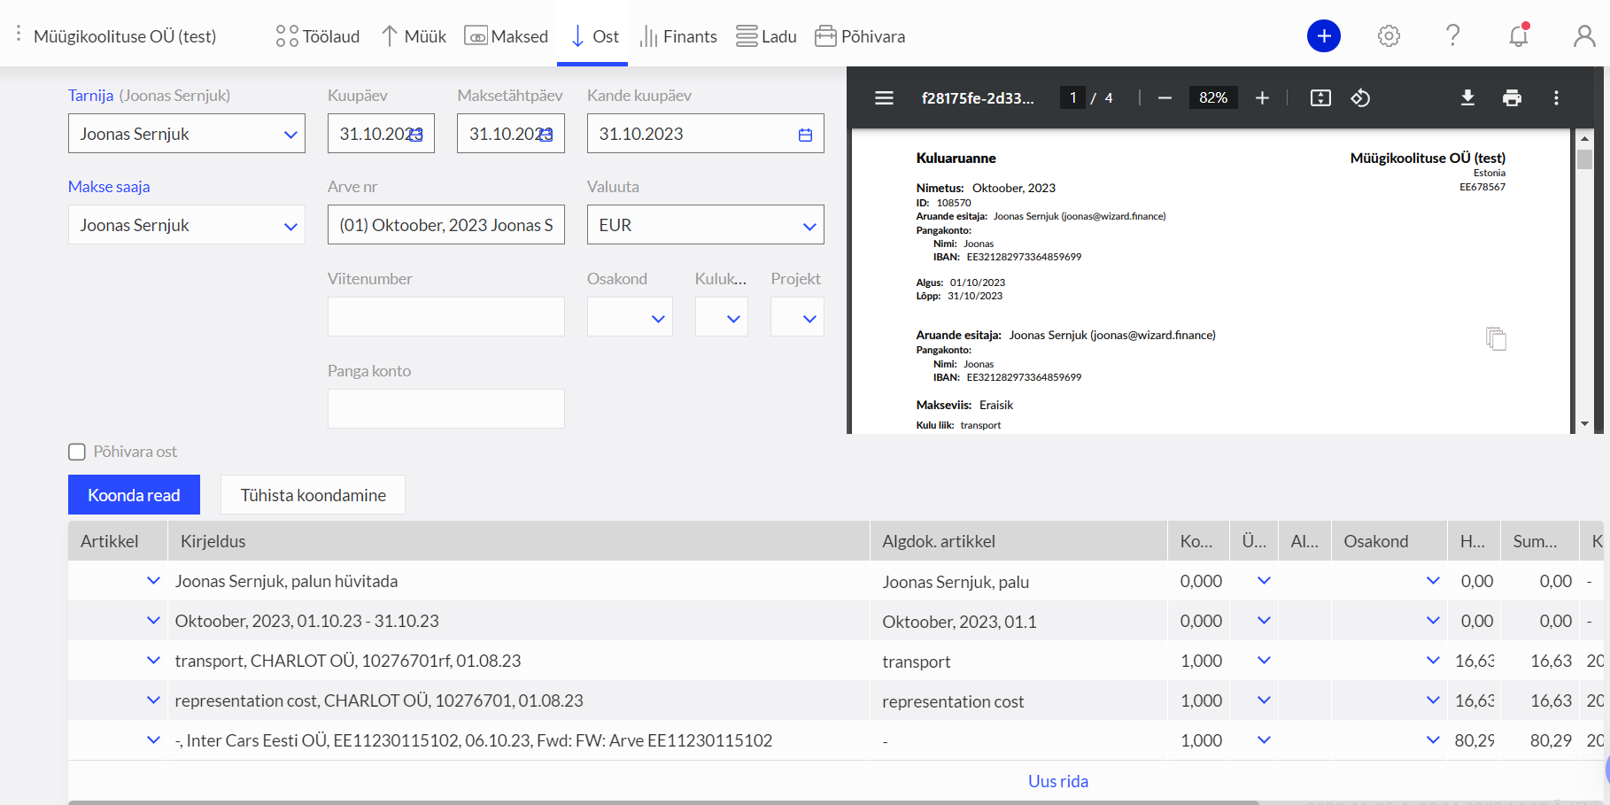The height and width of the screenshot is (805, 1610).
Task: Click the Tarnija link label
Action: click(x=90, y=96)
